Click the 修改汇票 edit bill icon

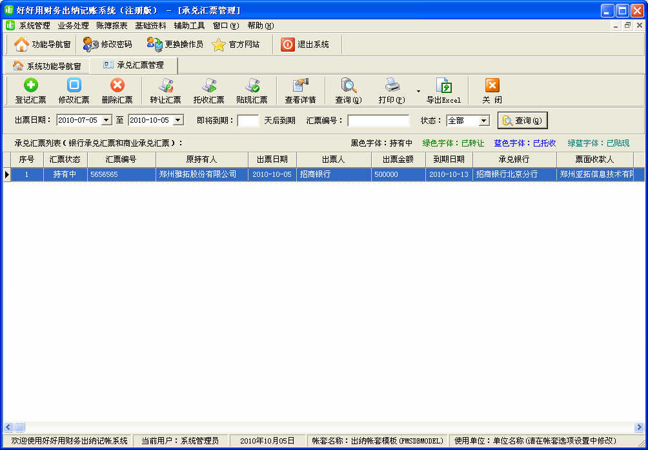click(74, 85)
